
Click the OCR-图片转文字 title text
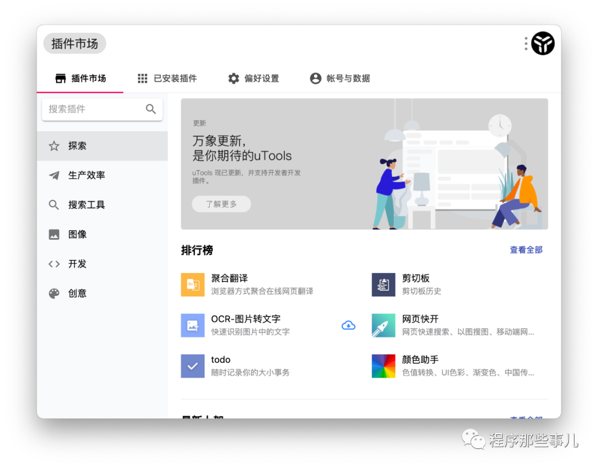[246, 319]
